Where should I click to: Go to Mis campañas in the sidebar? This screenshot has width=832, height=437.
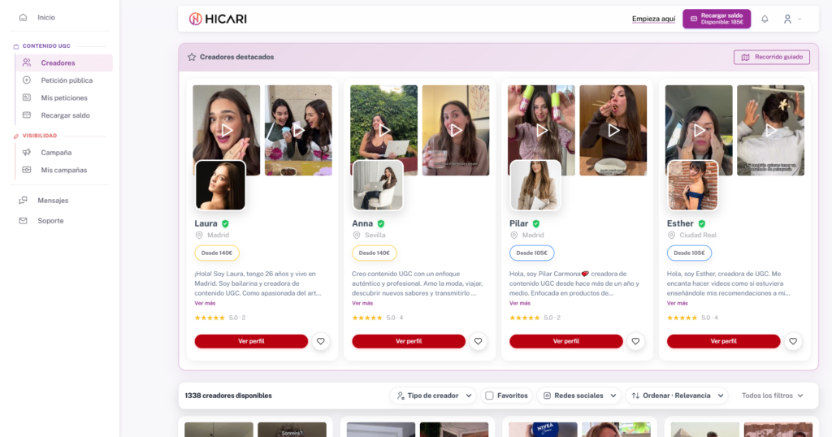[x=63, y=170]
